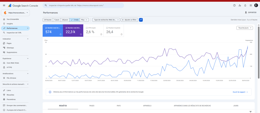Open the Plus date range dropdown
This screenshot has height=113, width=260.
pyautogui.click(x=84, y=20)
